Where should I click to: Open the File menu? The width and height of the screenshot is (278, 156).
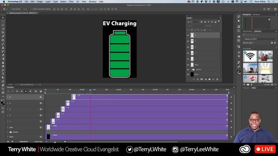coord(26,2)
